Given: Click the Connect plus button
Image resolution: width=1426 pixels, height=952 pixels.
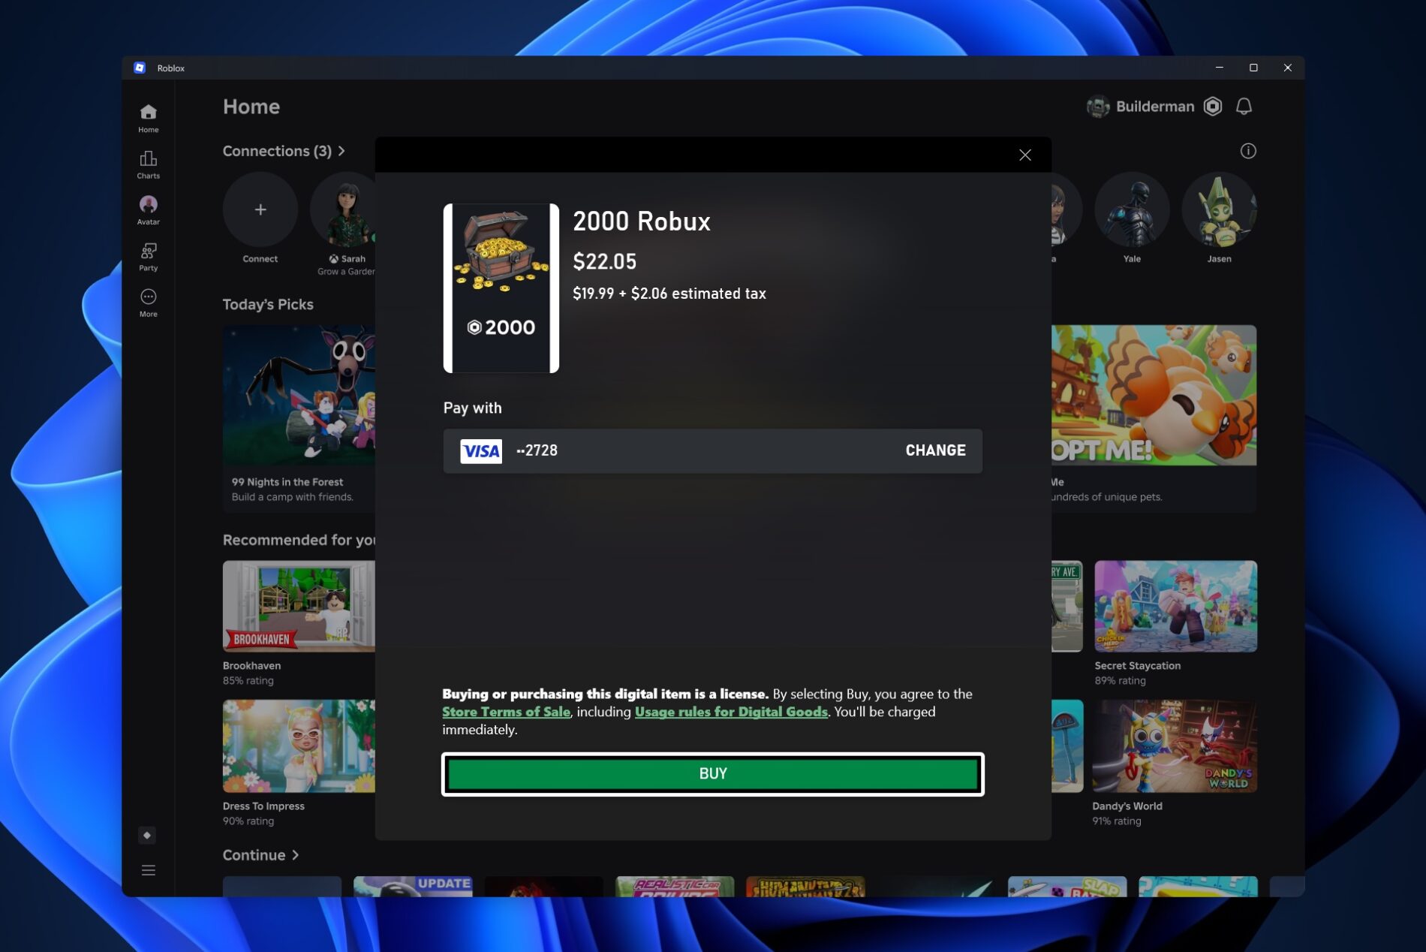Looking at the screenshot, I should pyautogui.click(x=260, y=209).
